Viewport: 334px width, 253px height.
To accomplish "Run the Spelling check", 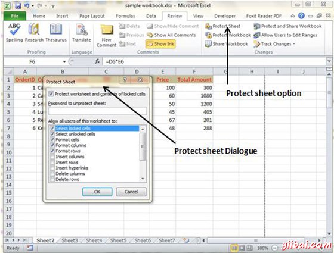I will click(x=14, y=32).
